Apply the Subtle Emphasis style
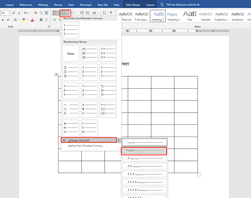Viewport: 251px width, 198px height. tap(222, 16)
